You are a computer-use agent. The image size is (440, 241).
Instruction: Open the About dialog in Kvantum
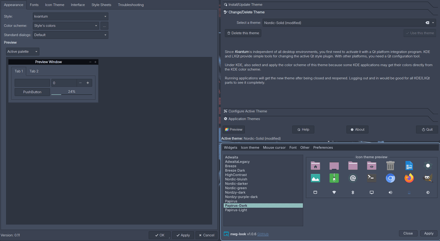(x=357, y=129)
